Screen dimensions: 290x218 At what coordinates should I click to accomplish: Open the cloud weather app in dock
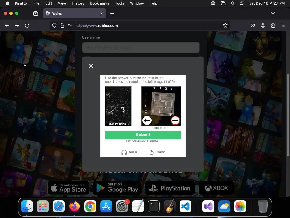click(x=224, y=206)
